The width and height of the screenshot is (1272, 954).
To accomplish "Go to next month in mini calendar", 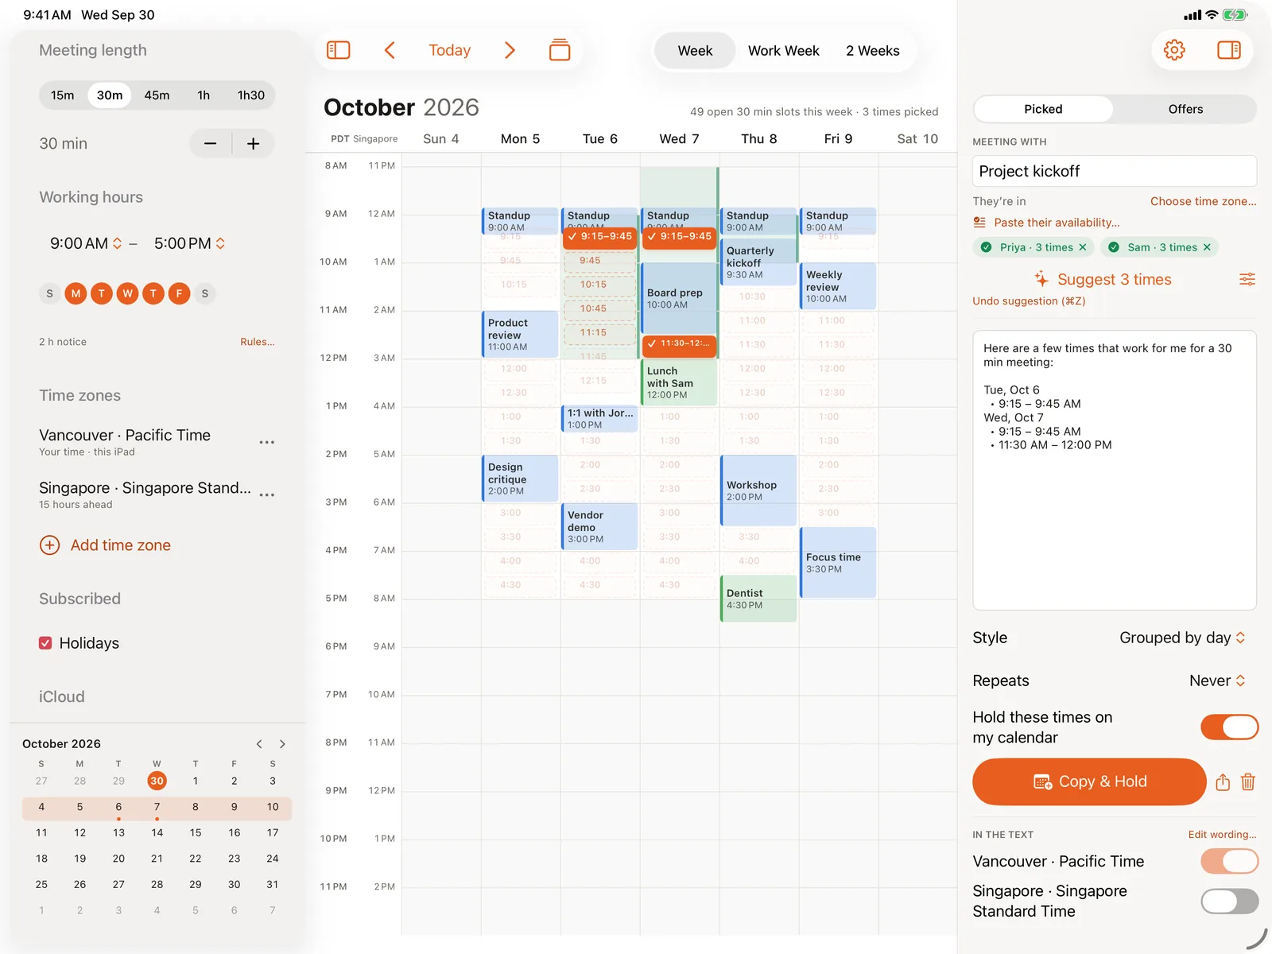I will [x=282, y=744].
